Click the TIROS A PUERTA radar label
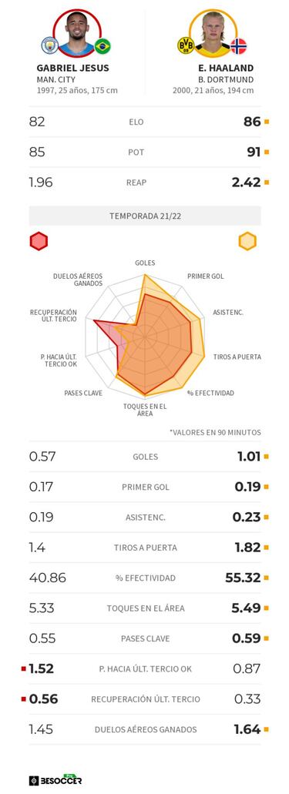 [x=237, y=357]
